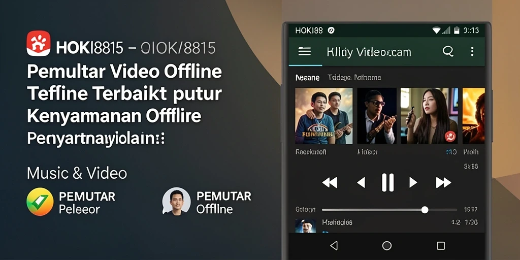Rewind with the double-left arrow button
The image size is (520, 260).
click(330, 182)
